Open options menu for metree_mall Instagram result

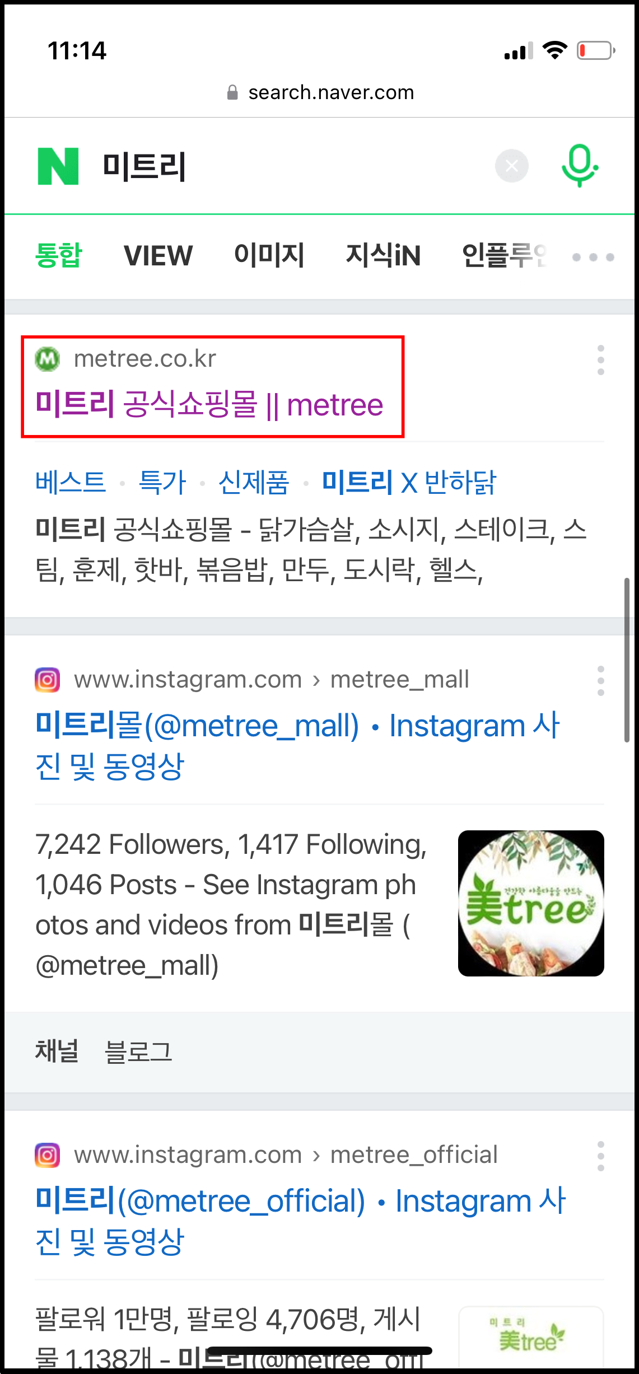(601, 680)
